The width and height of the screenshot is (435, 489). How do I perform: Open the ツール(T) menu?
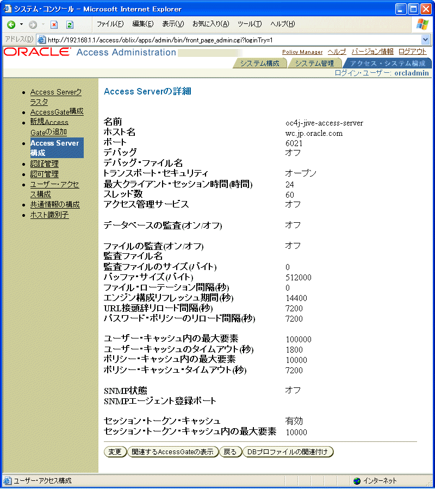(250, 24)
